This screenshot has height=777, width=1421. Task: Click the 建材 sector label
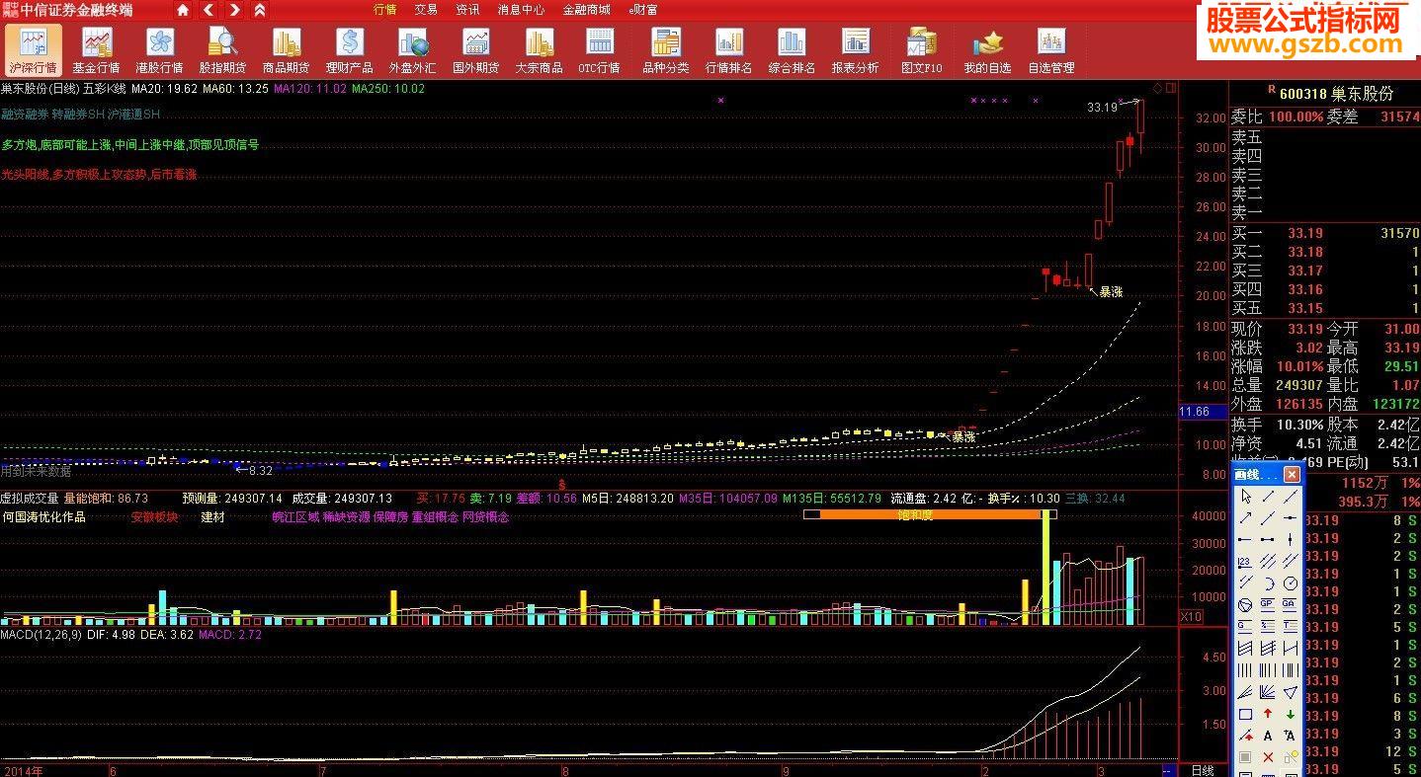pos(212,517)
